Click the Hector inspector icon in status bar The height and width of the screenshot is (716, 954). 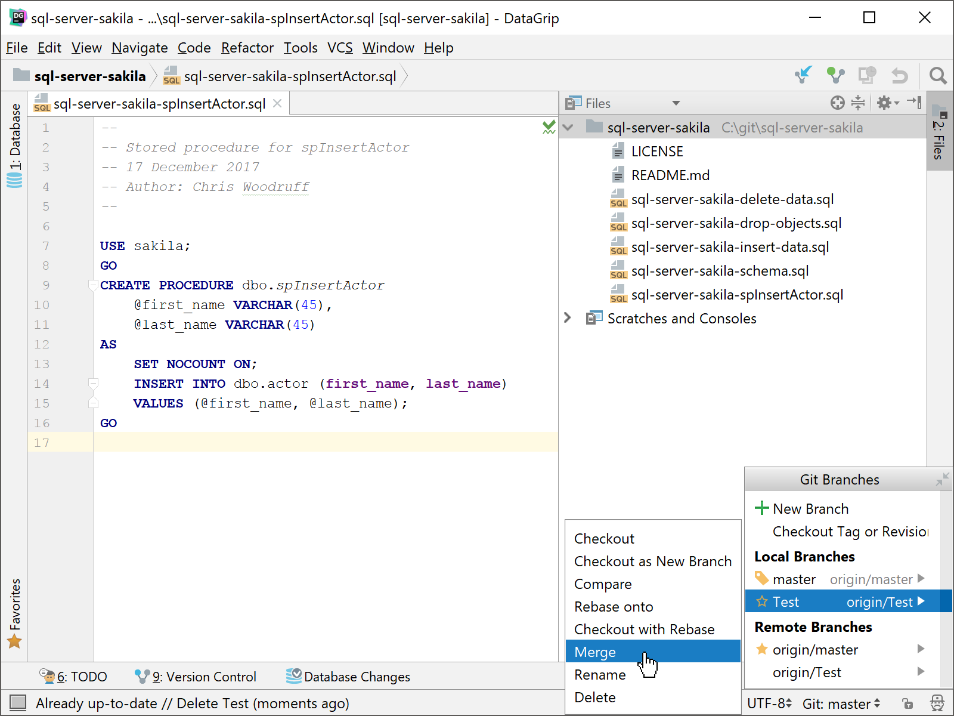937,703
